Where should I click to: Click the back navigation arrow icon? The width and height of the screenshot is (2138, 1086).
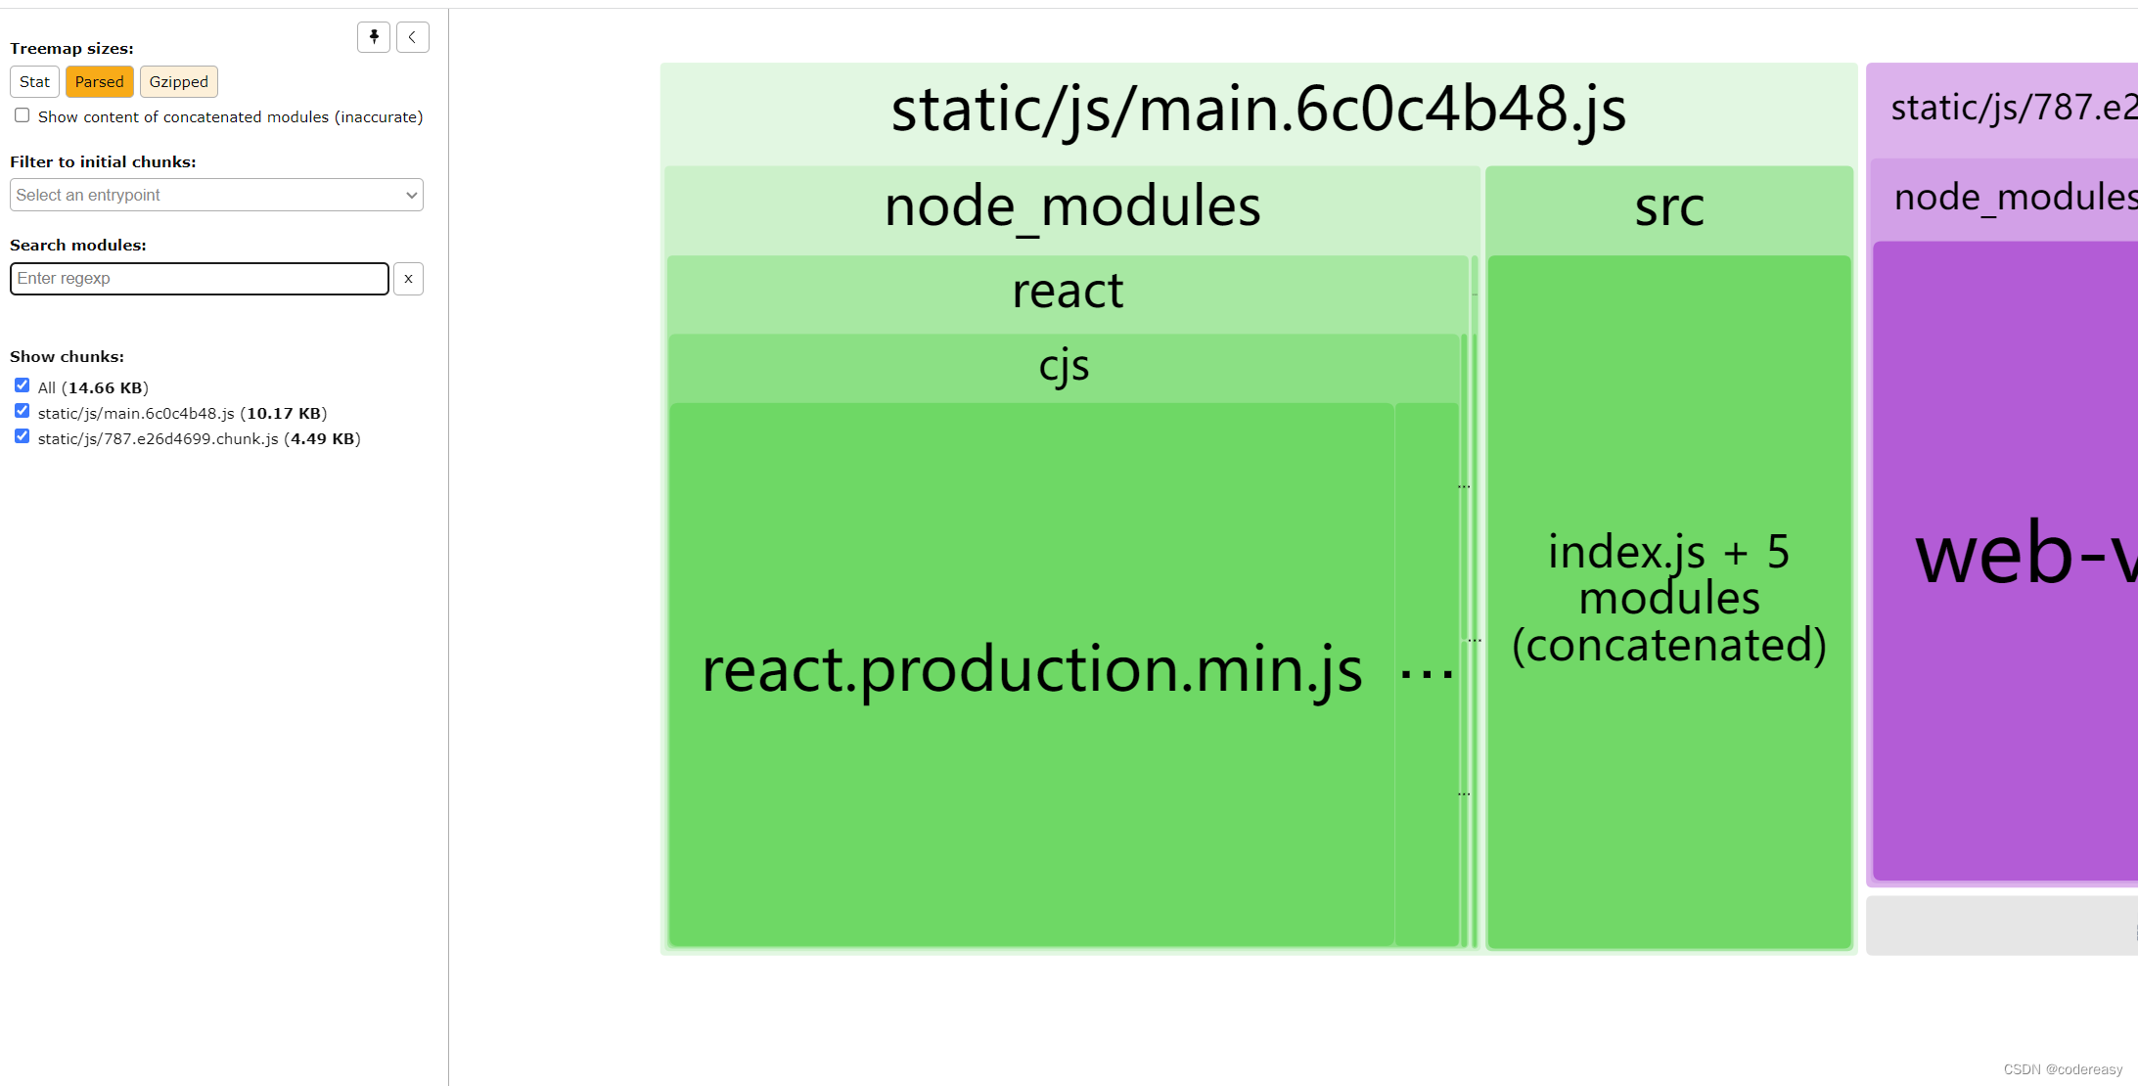pos(411,37)
